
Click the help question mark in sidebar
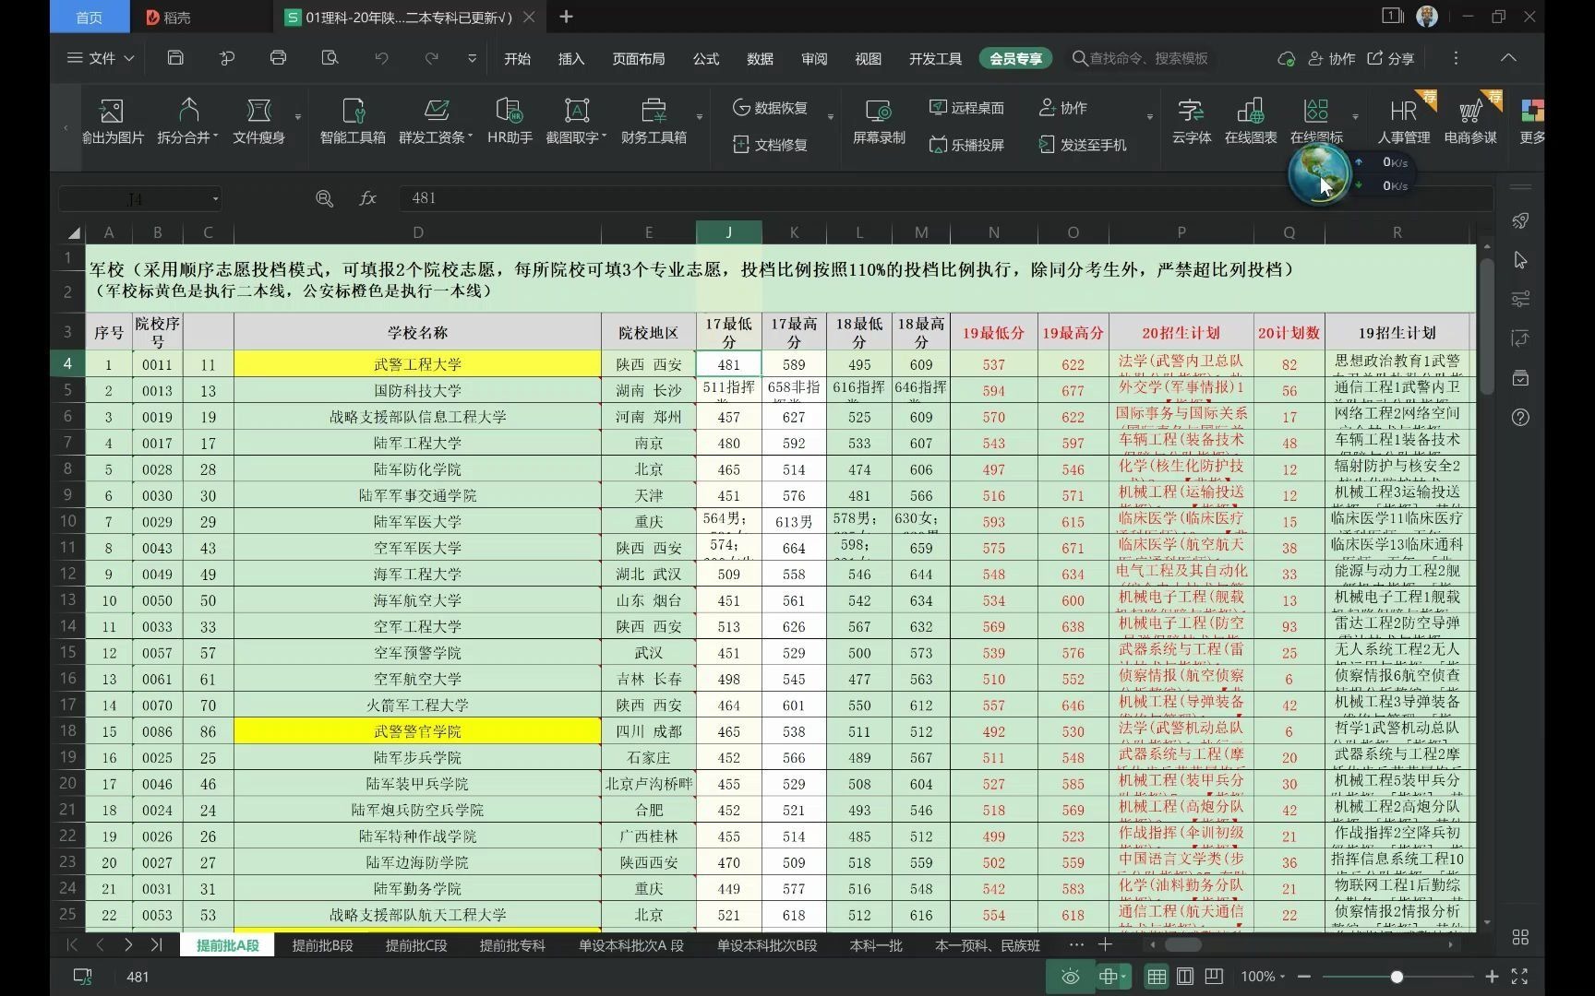pos(1521,418)
